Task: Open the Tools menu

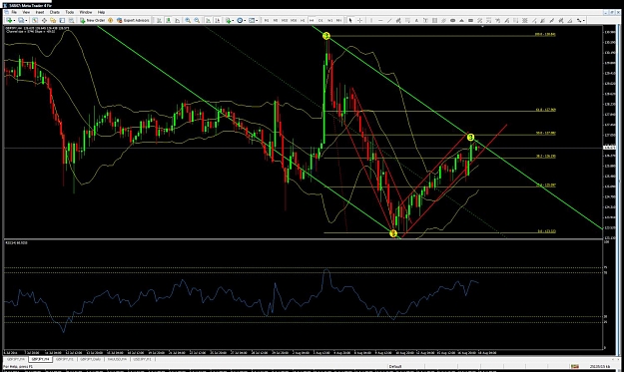Action: pyautogui.click(x=70, y=12)
